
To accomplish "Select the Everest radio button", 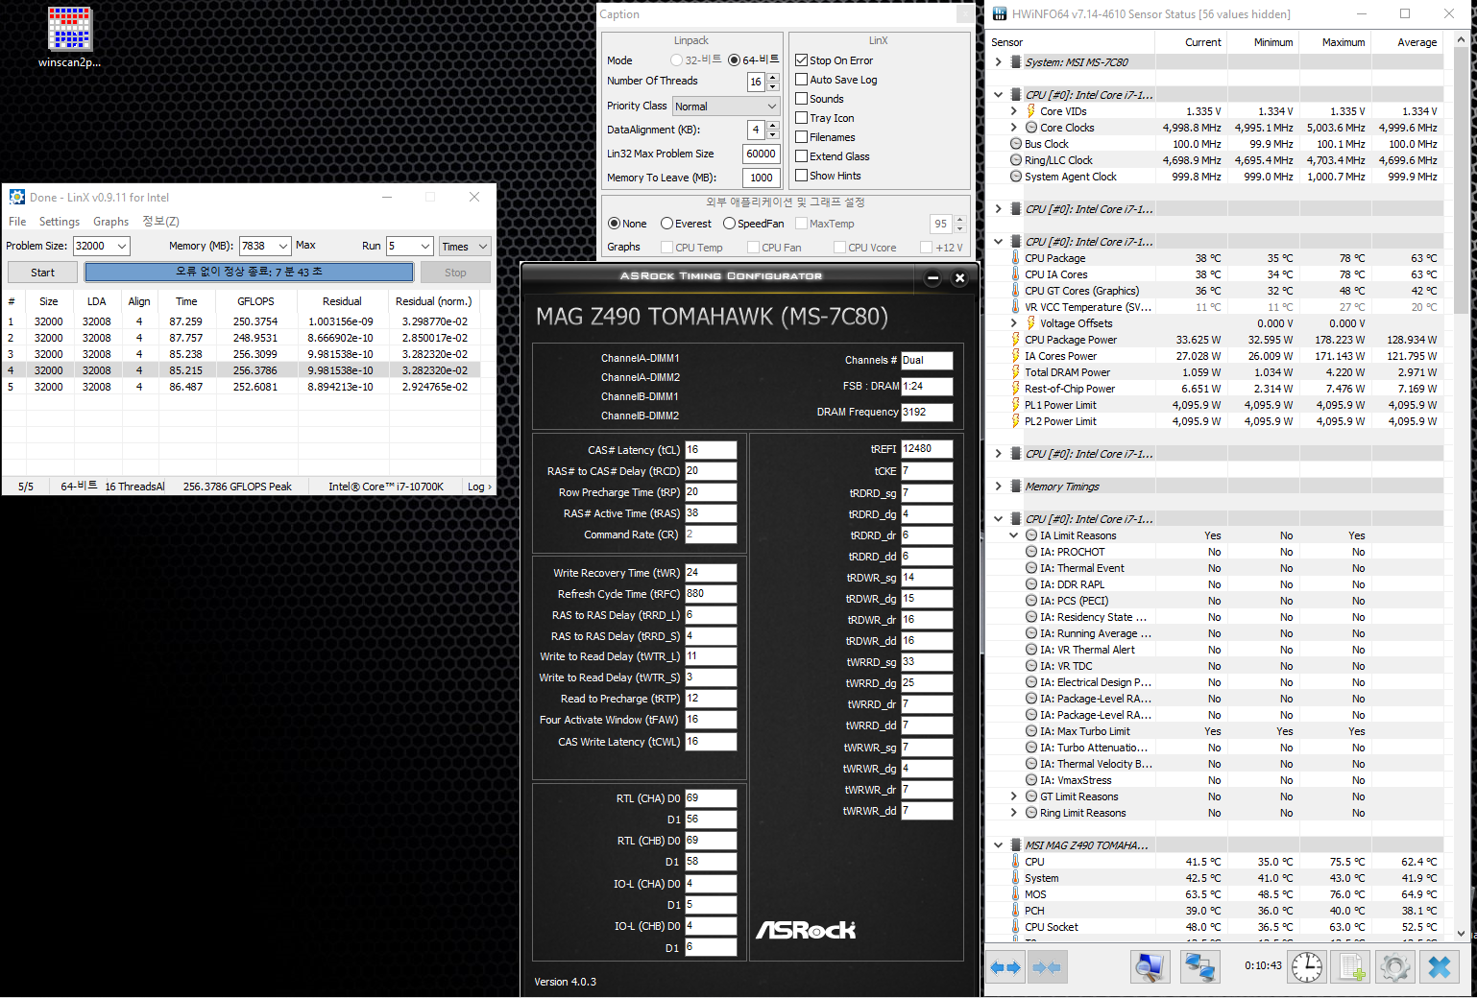I will 667,224.
